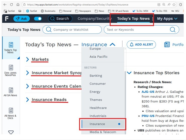The image size is (186, 140).
Task: Click the Ask AI button
Action: (x=21, y=19)
